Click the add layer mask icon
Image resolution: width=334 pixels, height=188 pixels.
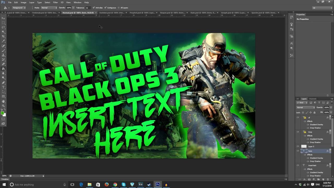click(x=309, y=179)
